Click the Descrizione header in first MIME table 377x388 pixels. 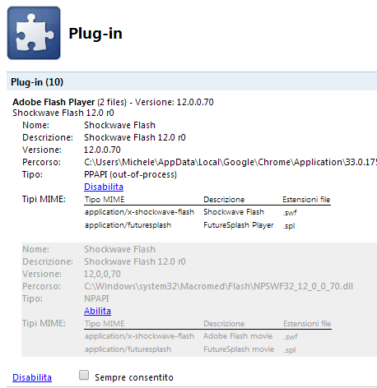point(224,200)
